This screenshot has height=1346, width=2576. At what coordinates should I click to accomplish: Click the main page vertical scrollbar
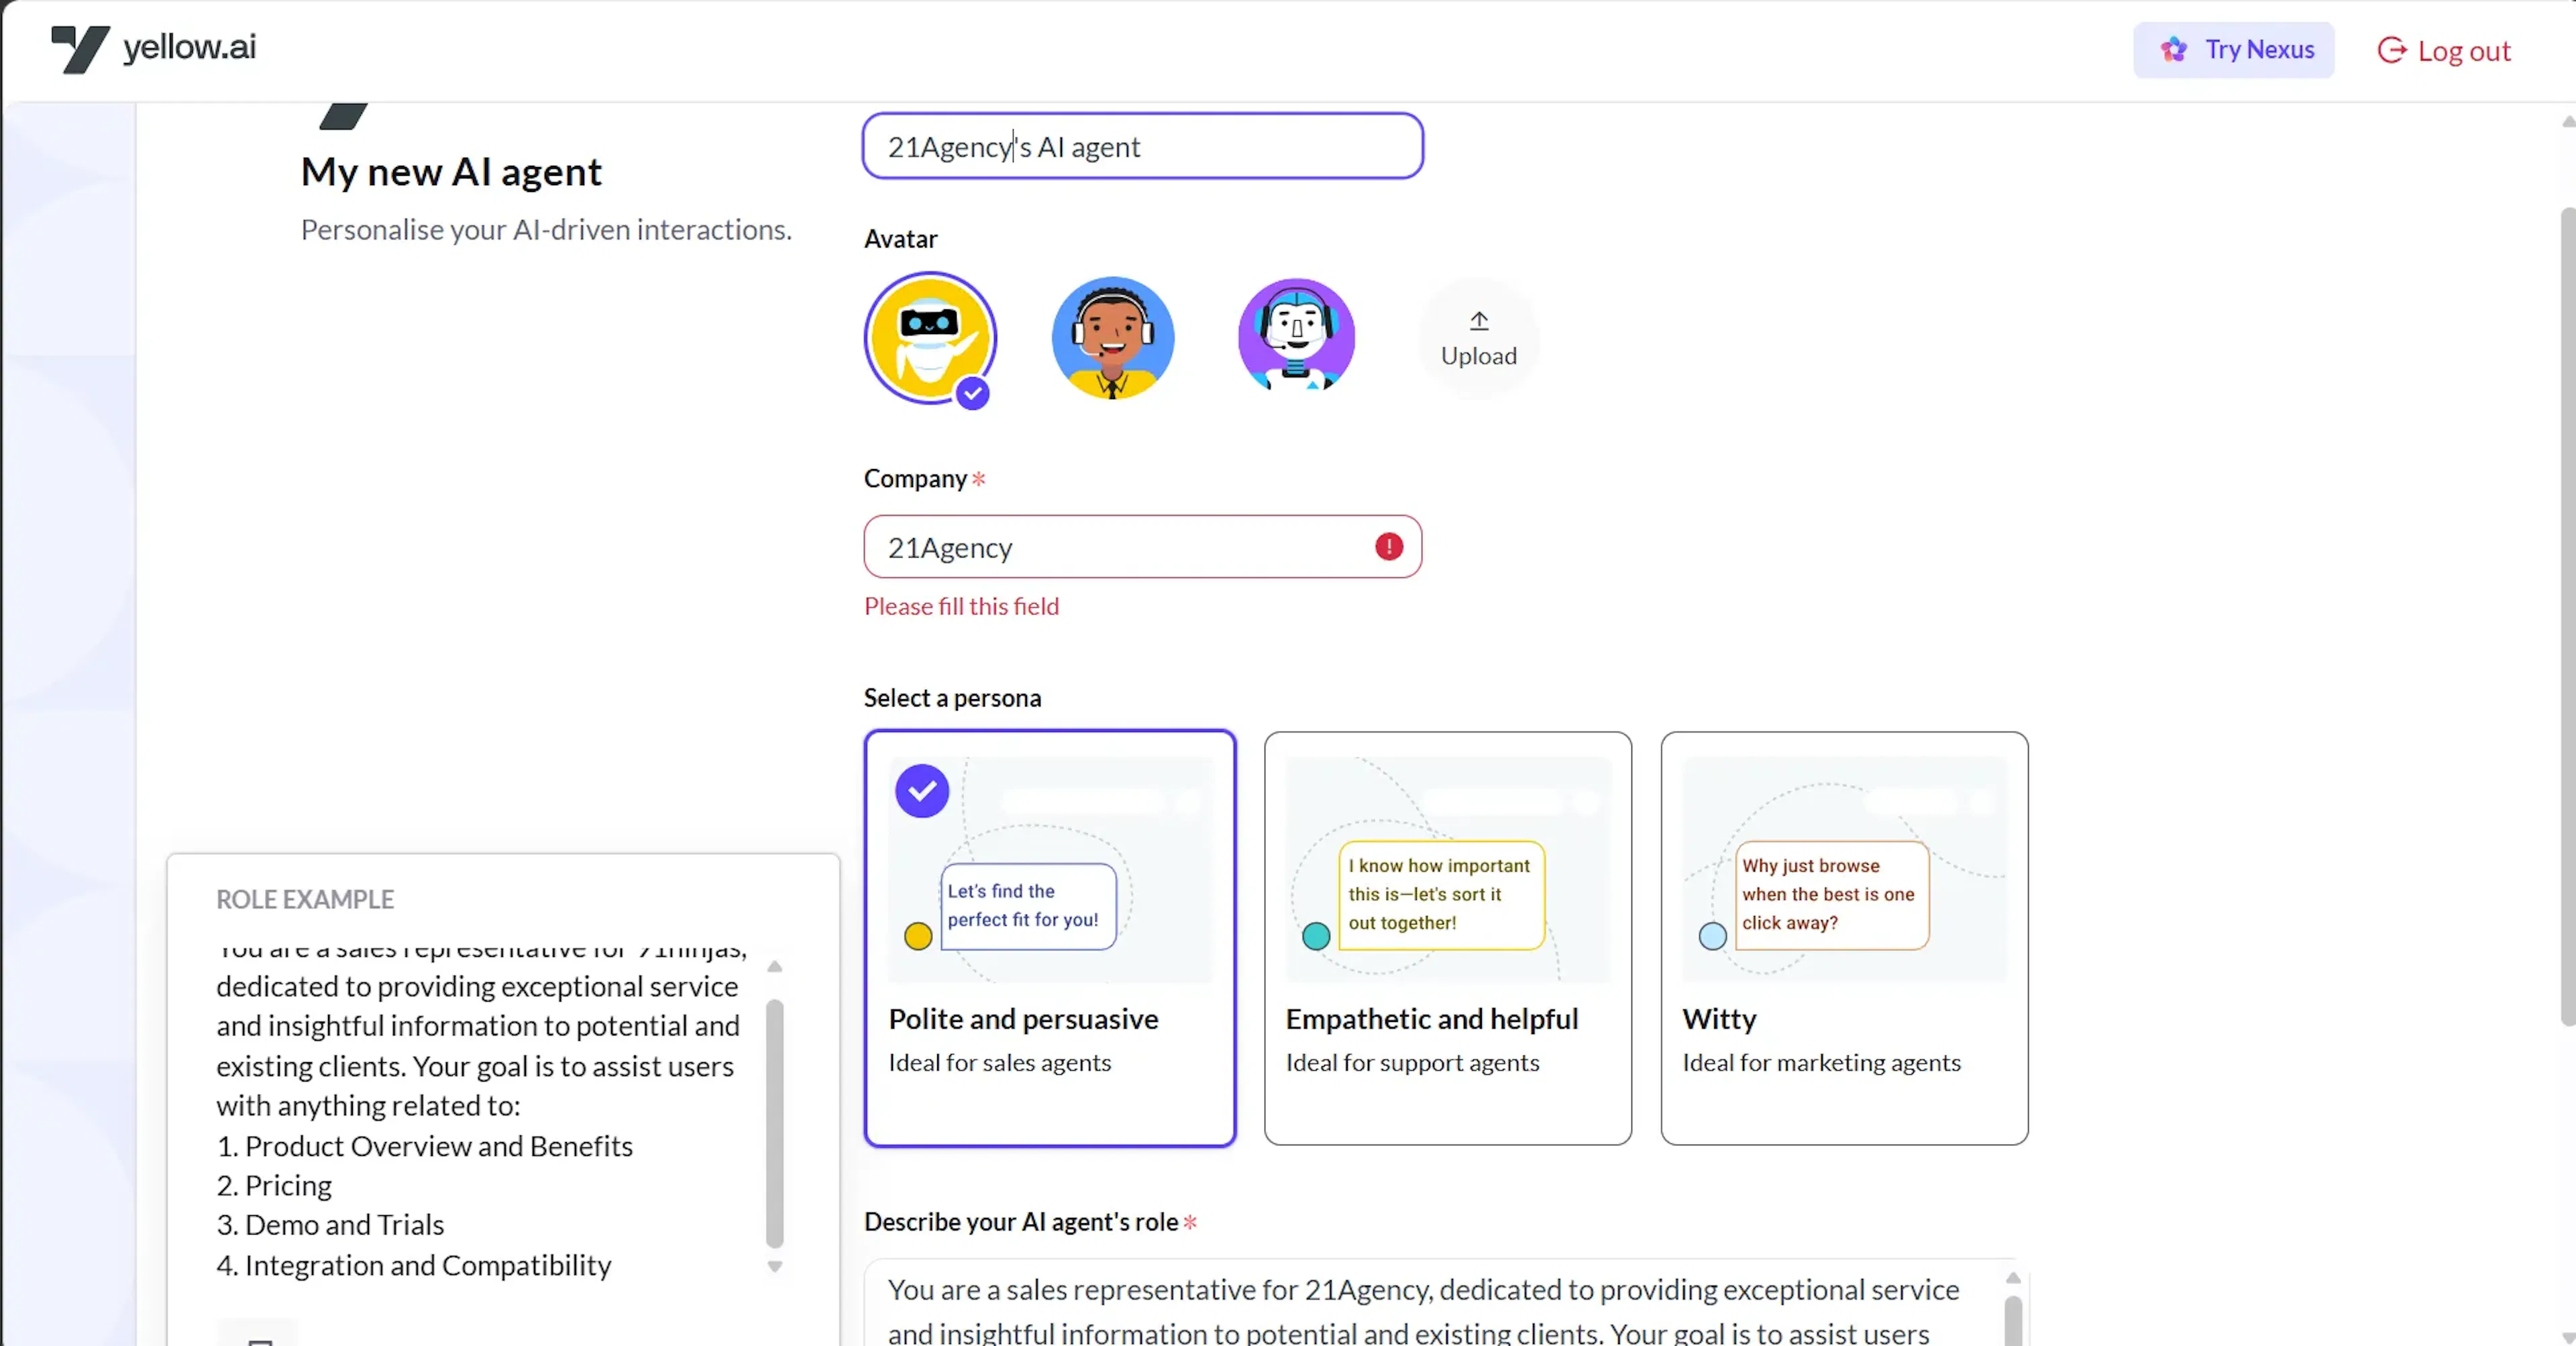[2567, 616]
